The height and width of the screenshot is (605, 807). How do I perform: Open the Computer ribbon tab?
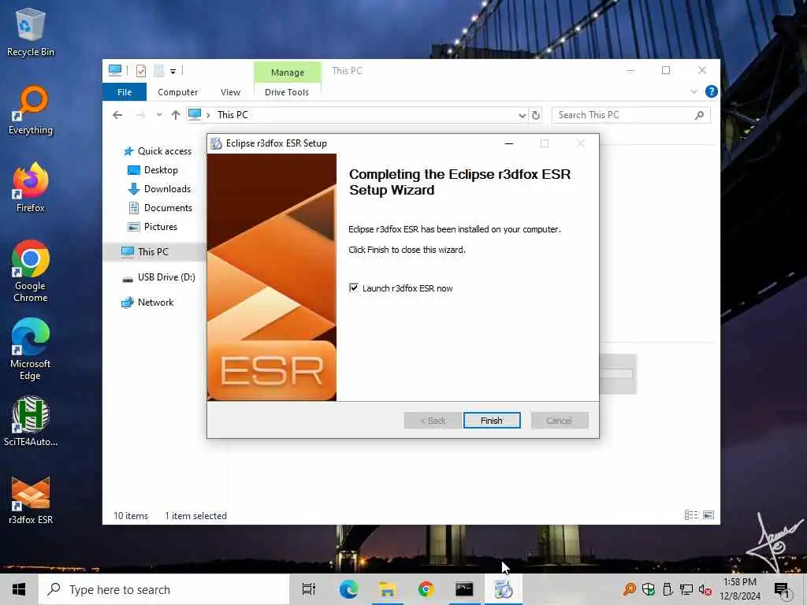[177, 92]
